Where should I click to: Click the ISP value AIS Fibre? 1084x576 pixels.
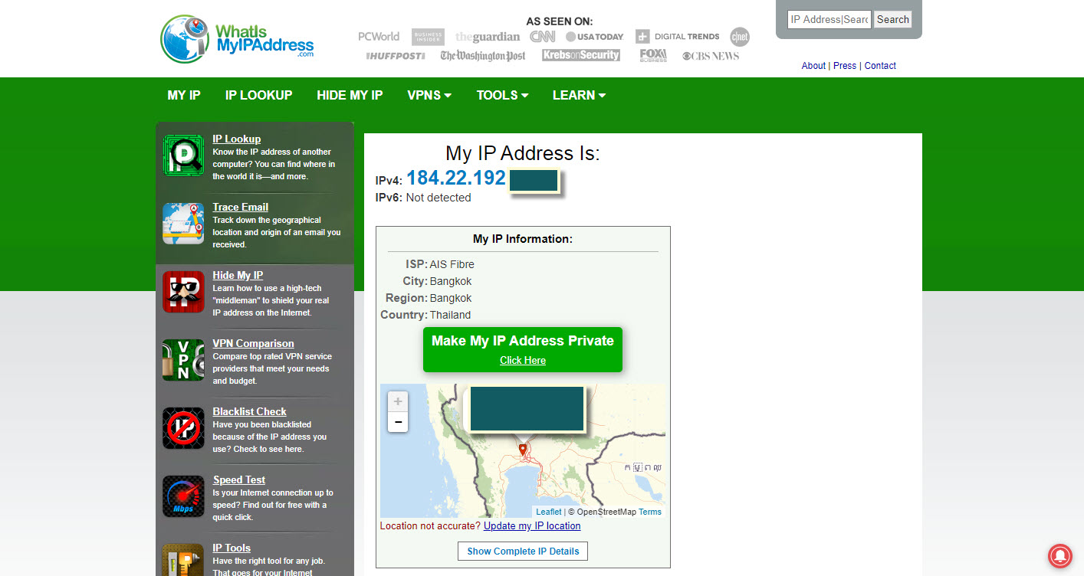point(452,264)
